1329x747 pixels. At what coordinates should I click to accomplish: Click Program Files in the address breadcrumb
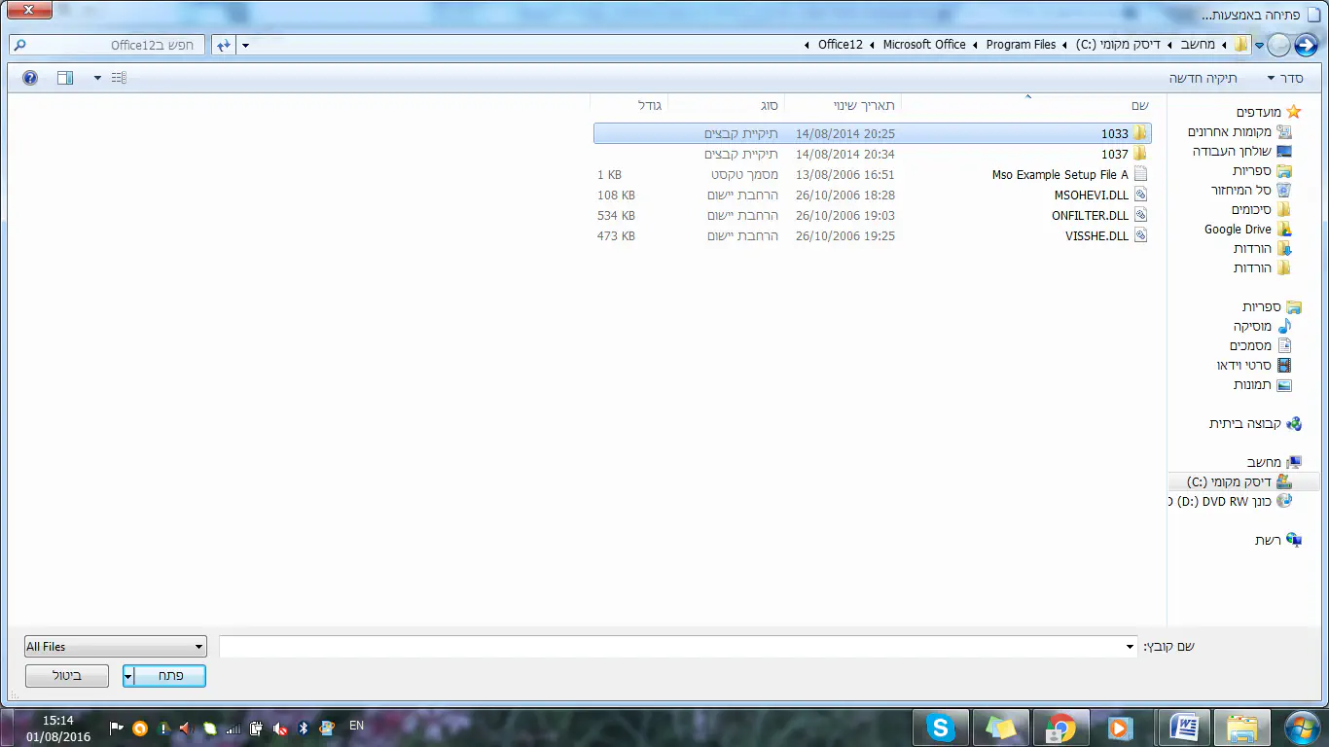[x=1021, y=45]
